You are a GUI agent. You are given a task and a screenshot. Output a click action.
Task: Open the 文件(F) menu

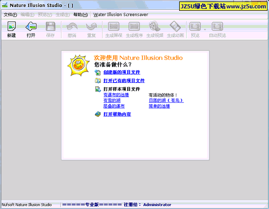10,15
